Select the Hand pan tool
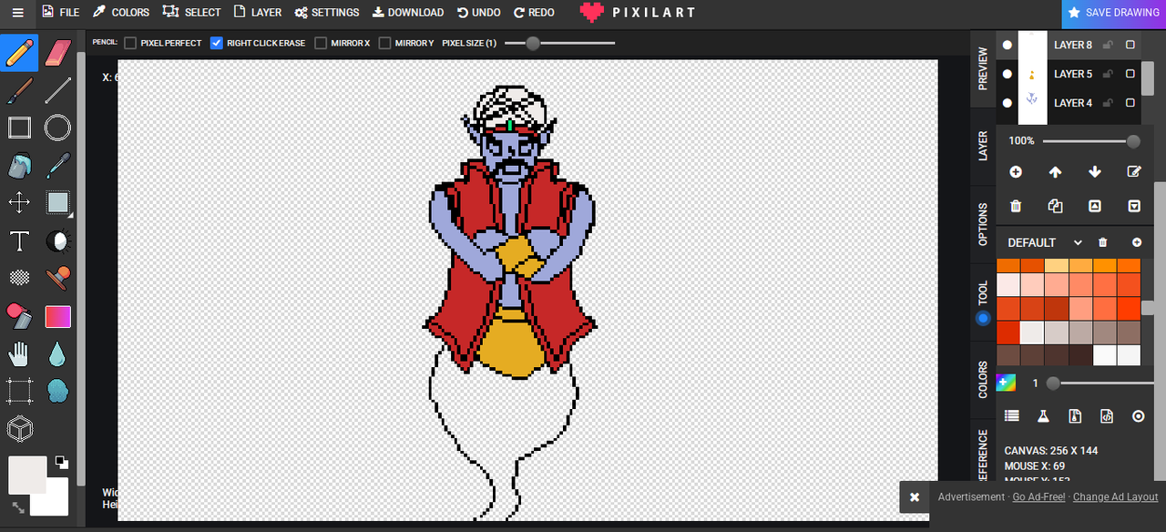 pos(19,353)
